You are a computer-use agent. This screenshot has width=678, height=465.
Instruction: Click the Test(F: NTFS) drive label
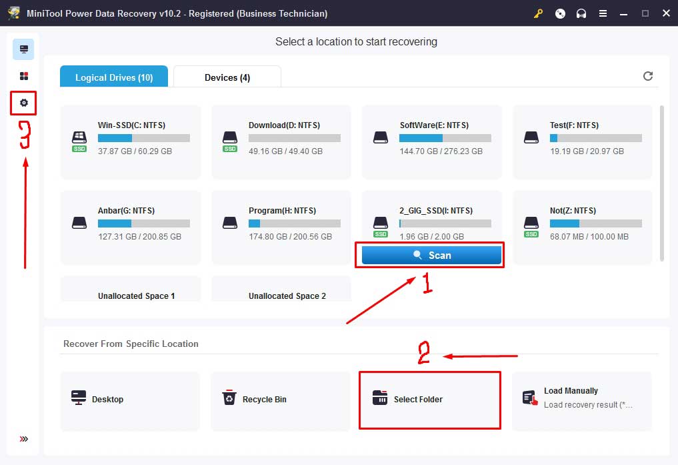coord(574,125)
